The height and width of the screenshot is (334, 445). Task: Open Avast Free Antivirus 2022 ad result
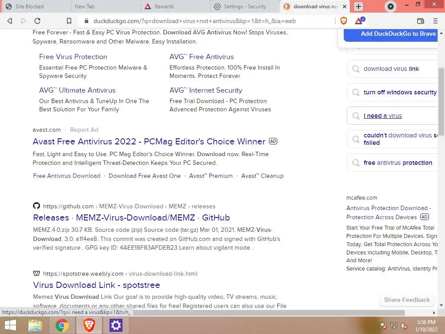coord(149,141)
